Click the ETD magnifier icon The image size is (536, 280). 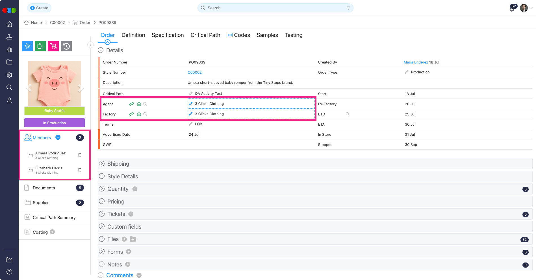(x=348, y=114)
